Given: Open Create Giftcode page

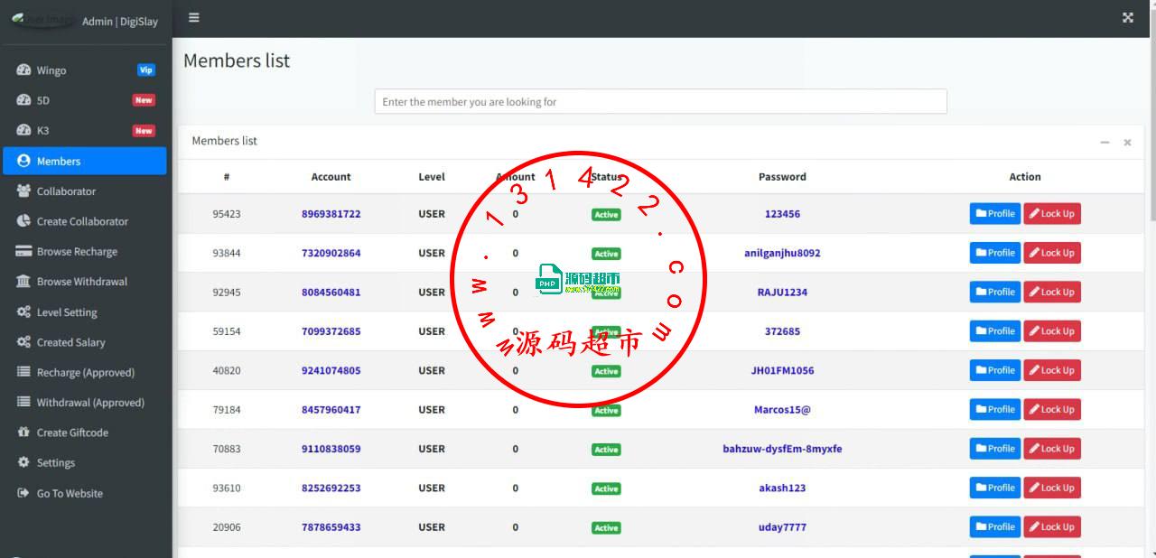Looking at the screenshot, I should 86,432.
